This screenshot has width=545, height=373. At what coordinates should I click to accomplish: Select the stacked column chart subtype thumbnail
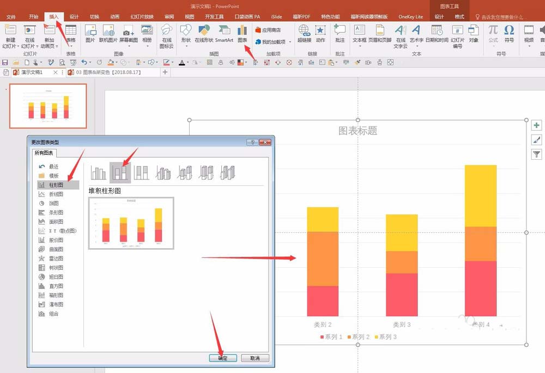pos(120,172)
